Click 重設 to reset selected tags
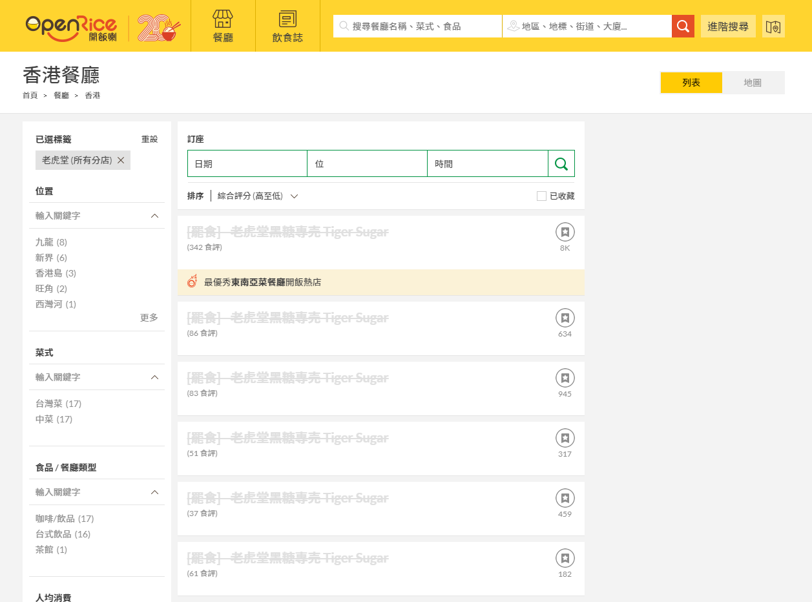Screen dimensions: 812x602 click(x=149, y=140)
